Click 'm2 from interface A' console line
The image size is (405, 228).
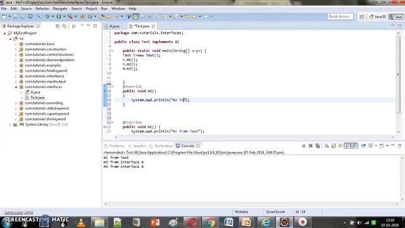coord(123,162)
